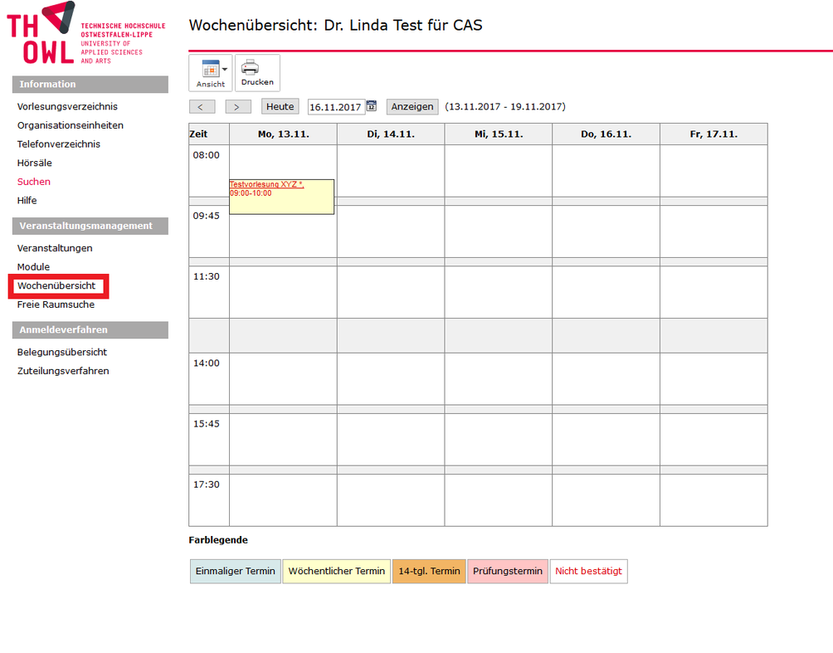Click the Wöchentlicher Termin yellow legend swatch
The width and height of the screenshot is (833, 653).
click(336, 571)
